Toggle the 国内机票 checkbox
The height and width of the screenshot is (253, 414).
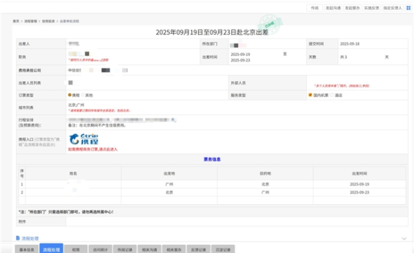pyautogui.click(x=310, y=95)
